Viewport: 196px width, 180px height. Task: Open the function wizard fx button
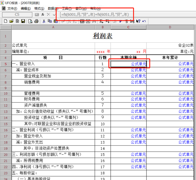coord(43,15)
